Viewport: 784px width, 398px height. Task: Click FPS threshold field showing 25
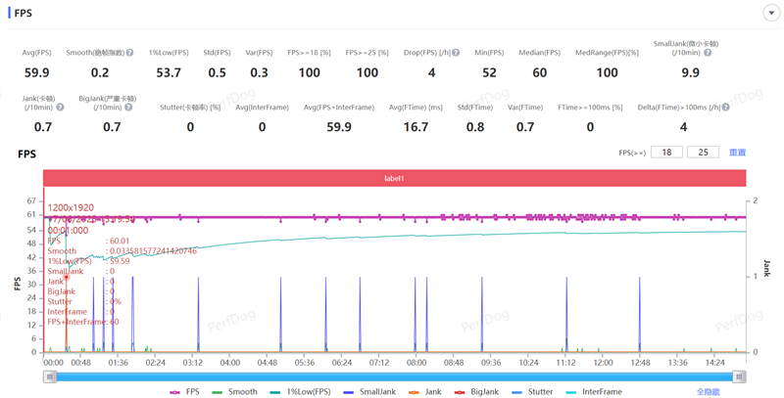703,153
